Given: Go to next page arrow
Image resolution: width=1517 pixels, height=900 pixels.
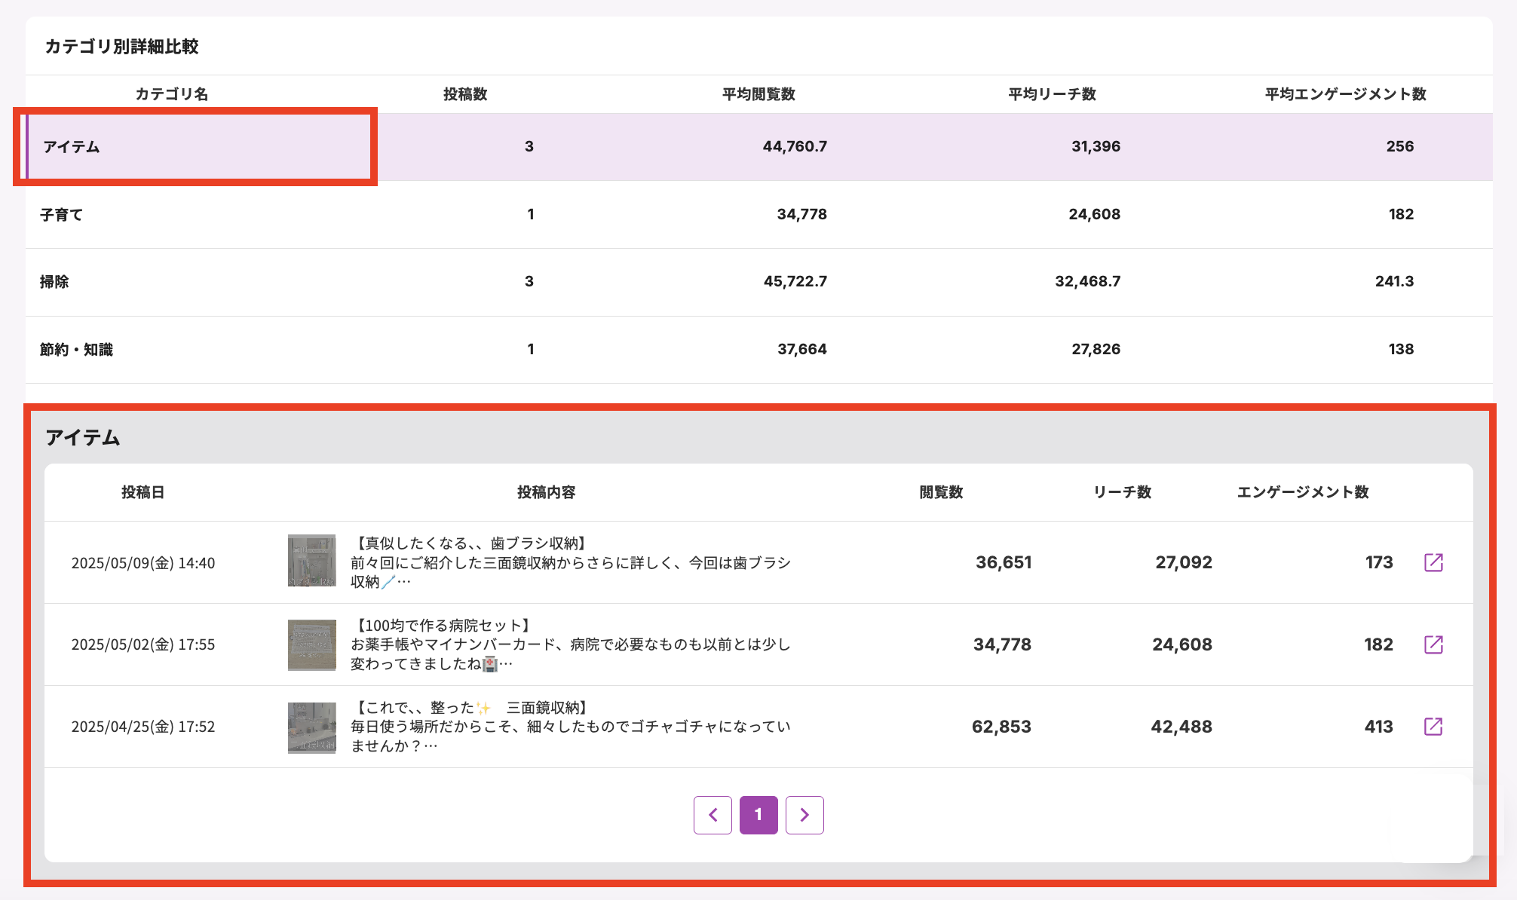Looking at the screenshot, I should 804,815.
